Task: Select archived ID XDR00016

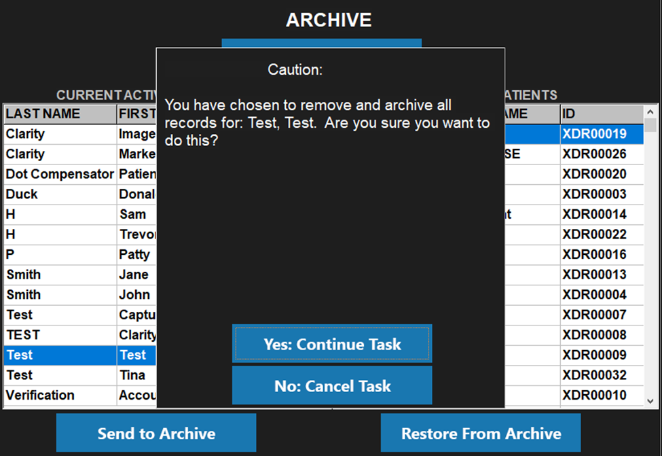Action: pos(602,254)
